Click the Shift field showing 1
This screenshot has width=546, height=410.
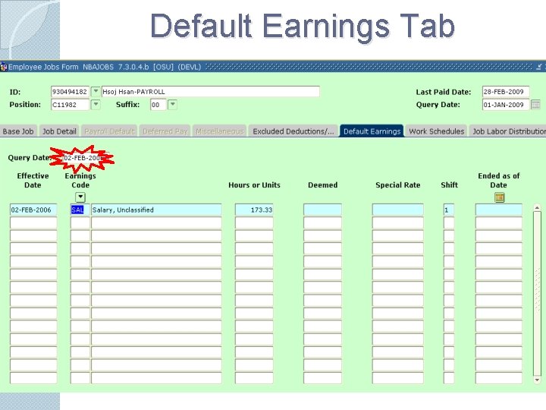pyautogui.click(x=449, y=210)
